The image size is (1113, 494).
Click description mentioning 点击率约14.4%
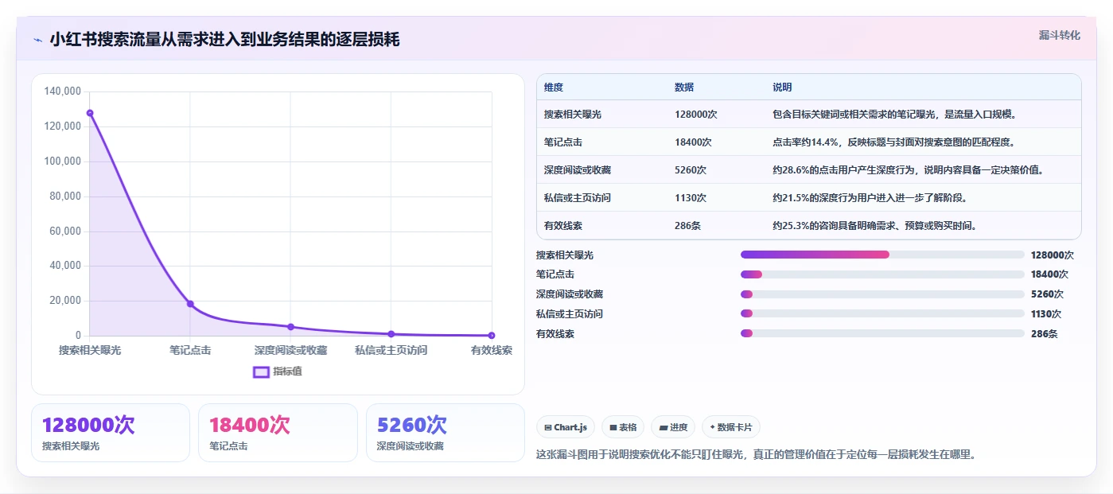pyautogui.click(x=893, y=142)
